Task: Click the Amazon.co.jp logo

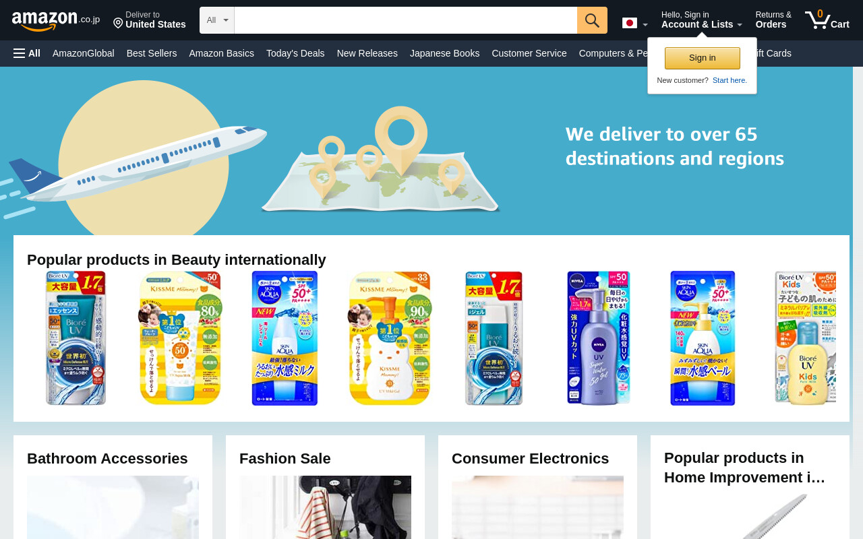Action: [56, 21]
